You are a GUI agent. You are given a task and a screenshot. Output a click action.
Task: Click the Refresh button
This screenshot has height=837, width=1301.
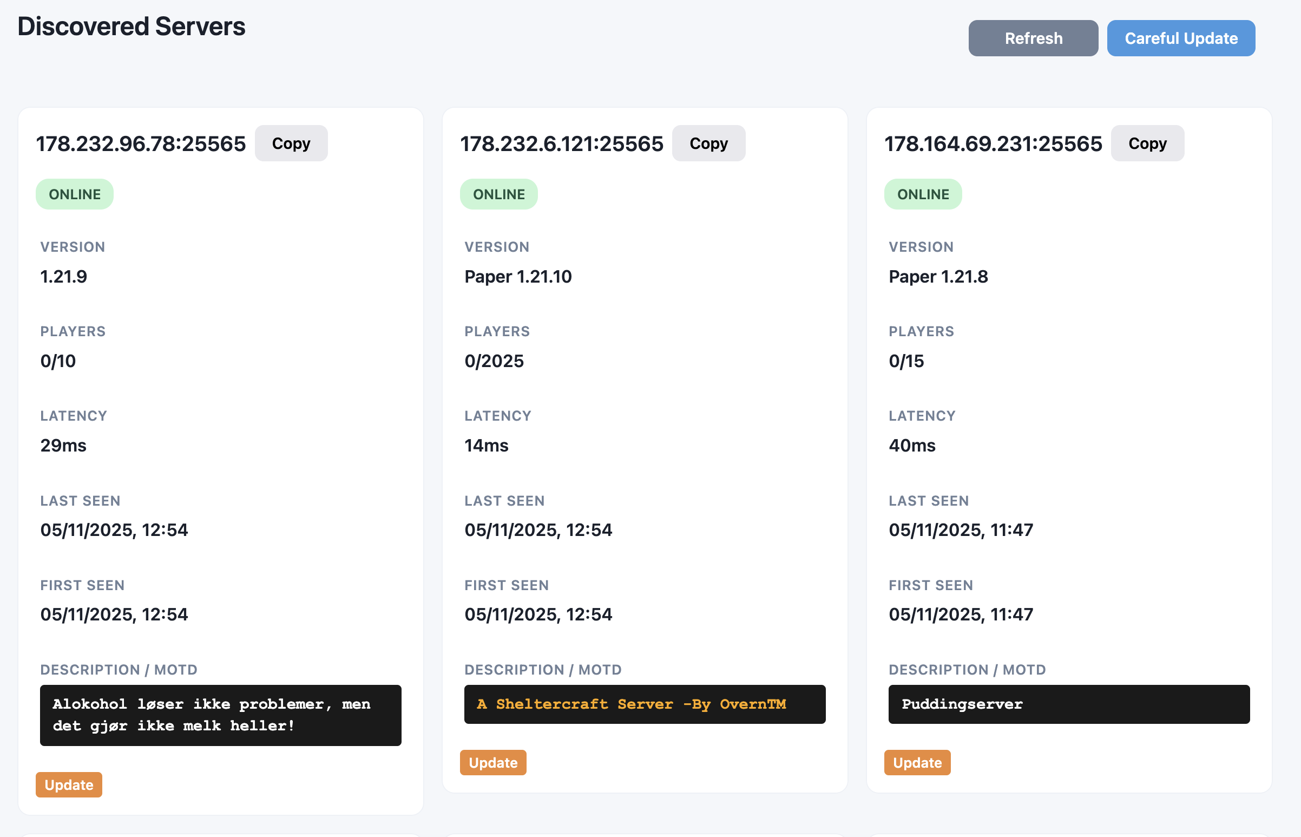1033,38
